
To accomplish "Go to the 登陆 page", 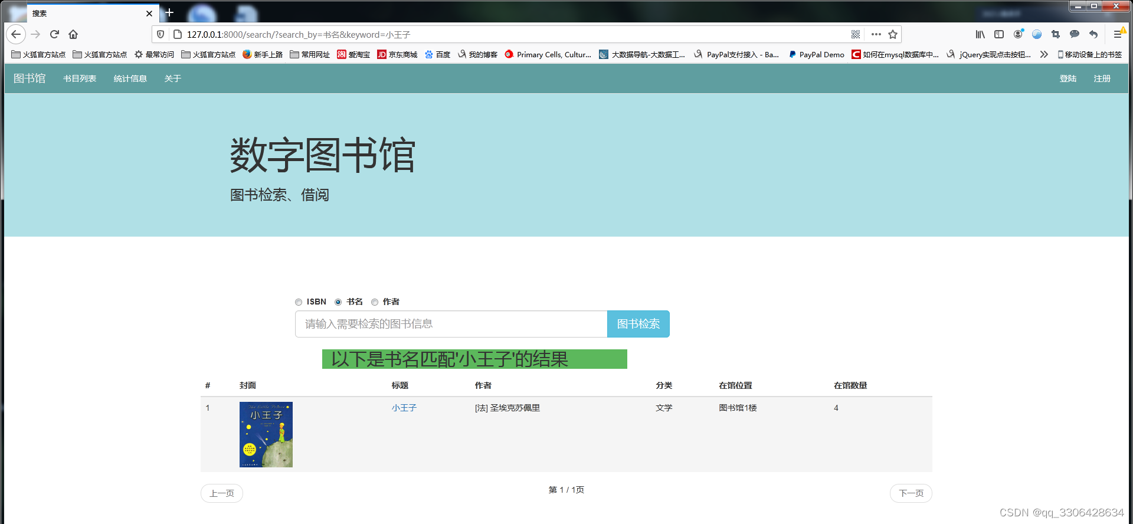I will (1068, 78).
